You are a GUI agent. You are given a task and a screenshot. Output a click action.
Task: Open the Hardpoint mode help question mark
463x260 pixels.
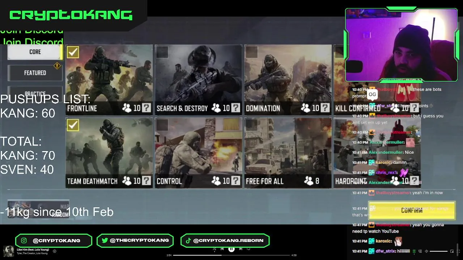[415, 181]
